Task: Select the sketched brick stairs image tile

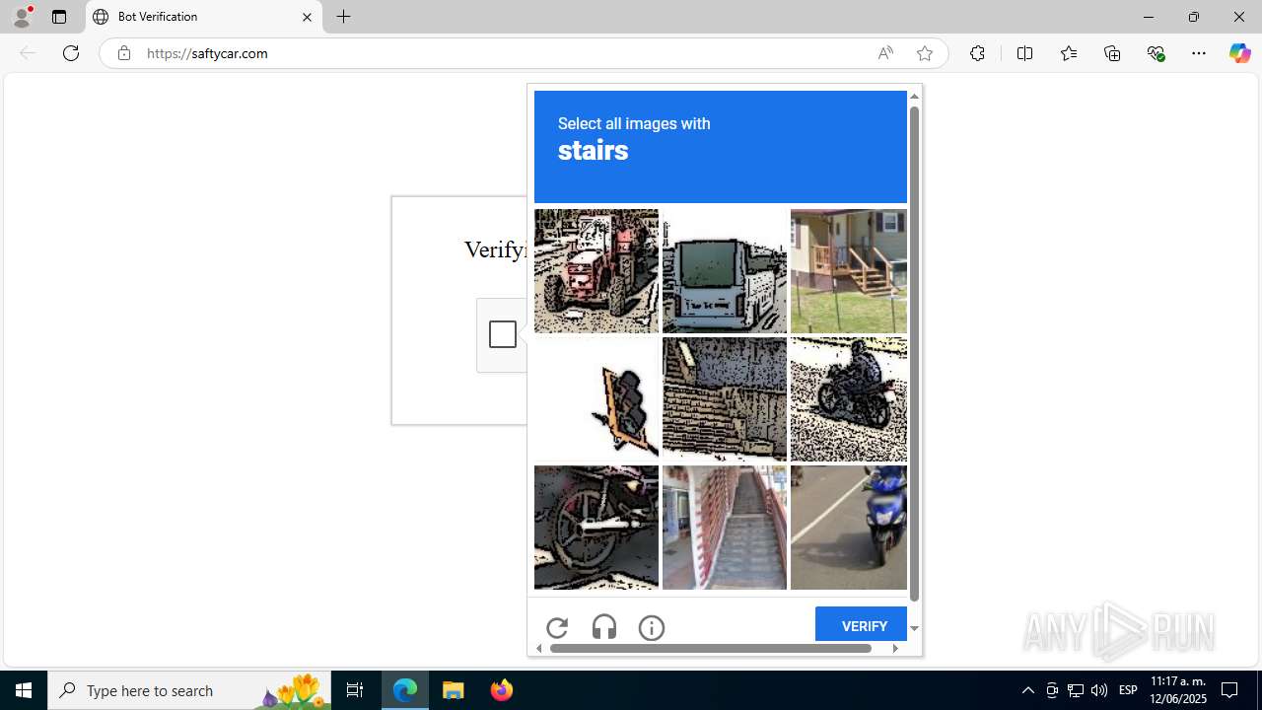Action: pos(725,399)
